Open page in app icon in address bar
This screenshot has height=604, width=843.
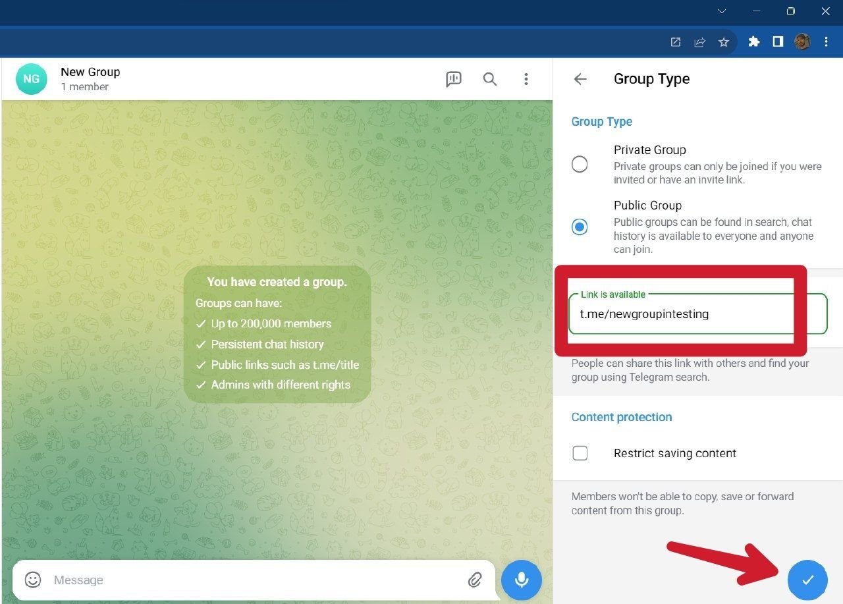(676, 42)
